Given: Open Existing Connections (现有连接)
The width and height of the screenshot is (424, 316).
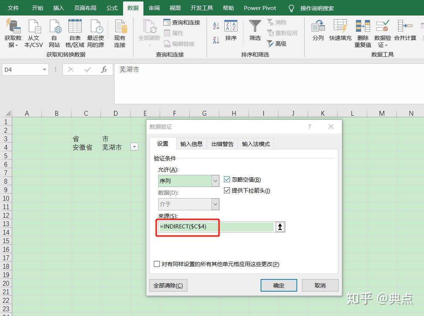Looking at the screenshot, I should click(120, 34).
